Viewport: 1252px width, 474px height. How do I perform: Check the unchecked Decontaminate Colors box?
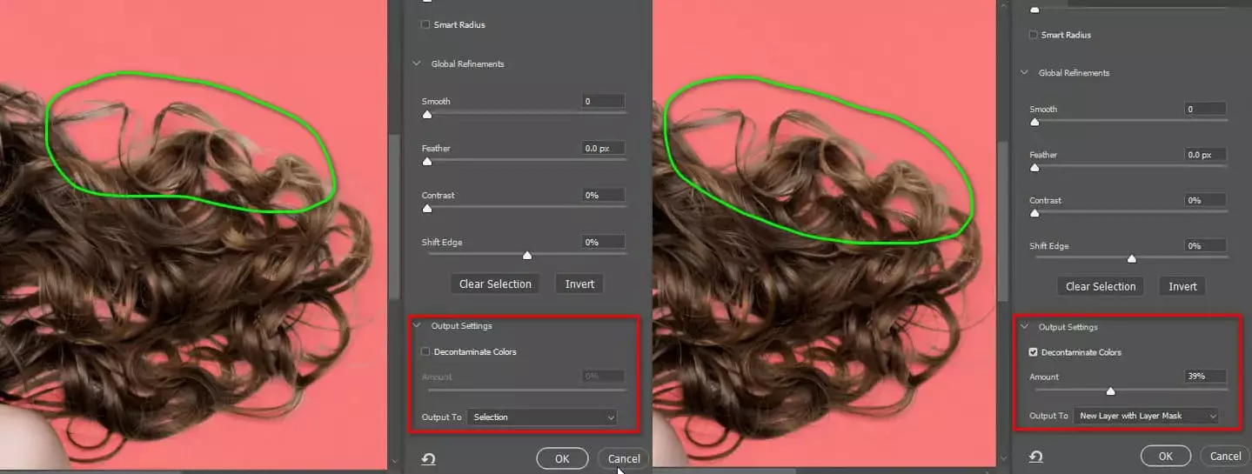(425, 352)
